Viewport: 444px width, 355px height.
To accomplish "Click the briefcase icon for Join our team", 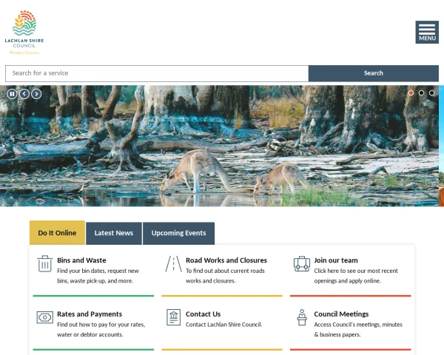I will [x=302, y=264].
